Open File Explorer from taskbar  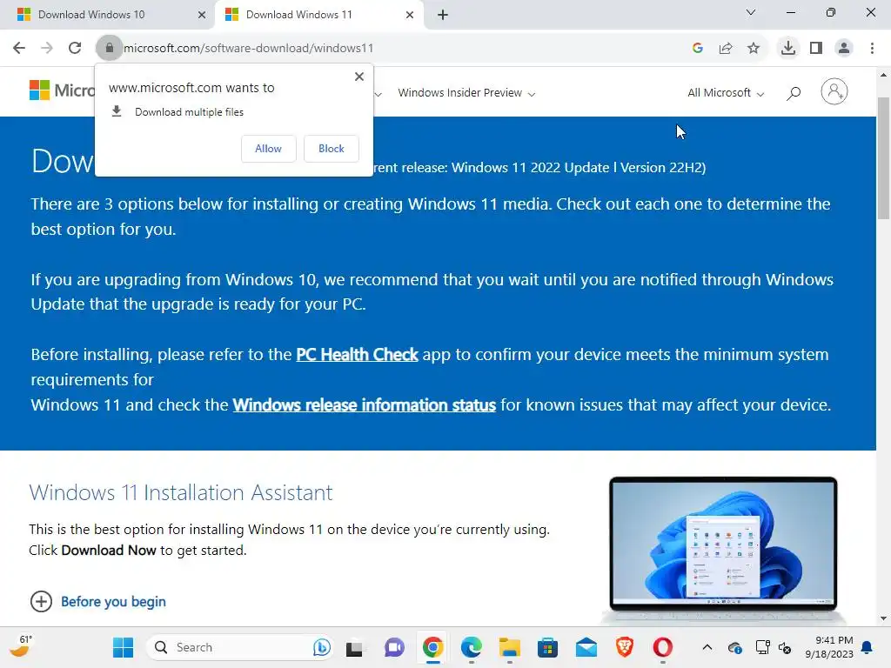[510, 647]
